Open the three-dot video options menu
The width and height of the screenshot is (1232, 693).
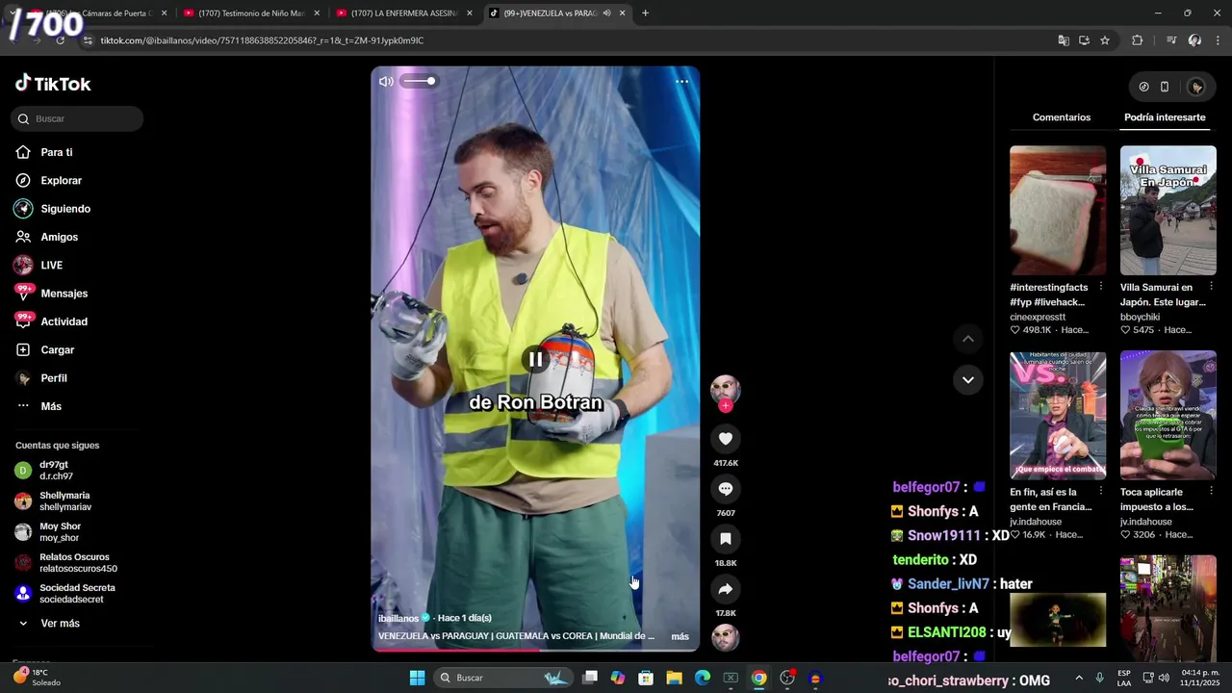pyautogui.click(x=681, y=82)
